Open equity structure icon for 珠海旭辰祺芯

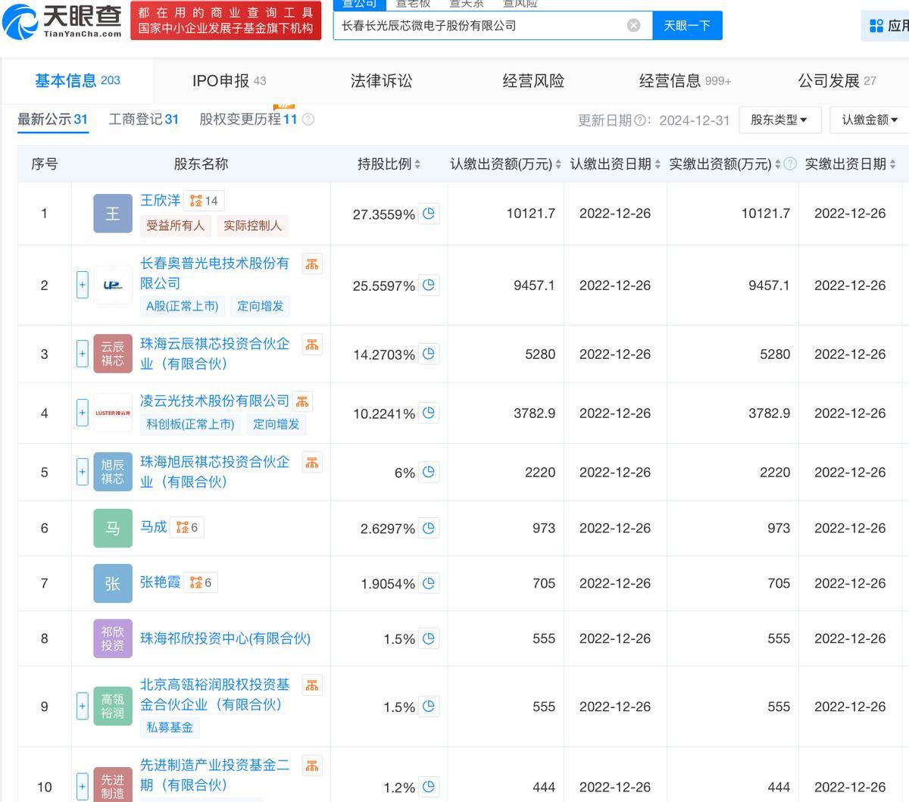312,463
